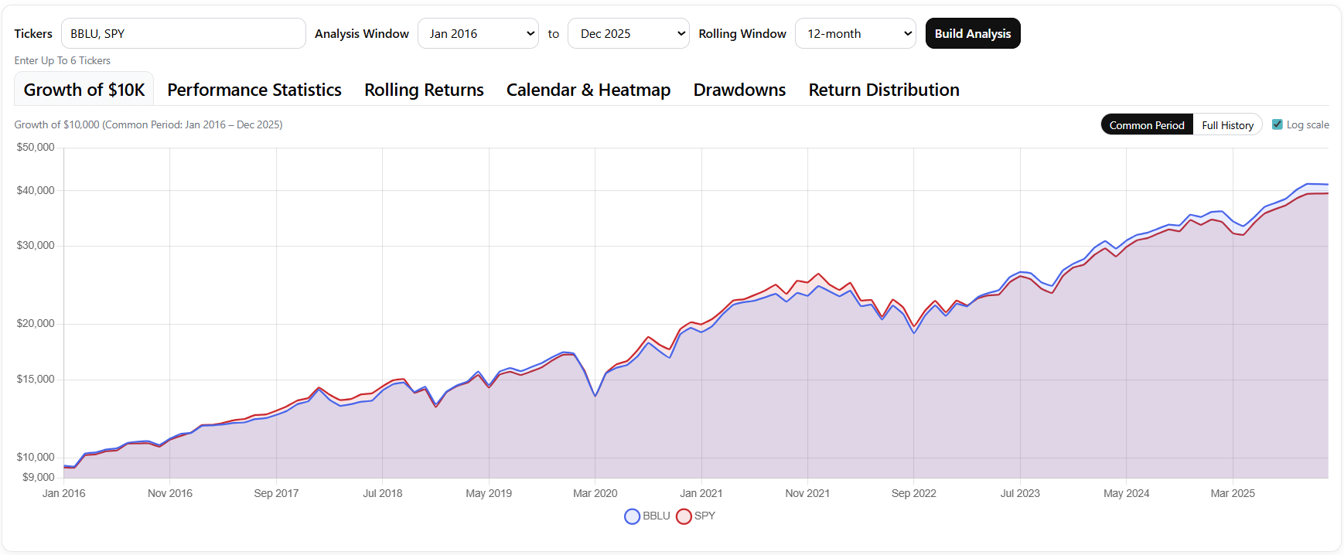Click the Jul 2018 x-axis label
The height and width of the screenshot is (555, 1344).
(383, 493)
